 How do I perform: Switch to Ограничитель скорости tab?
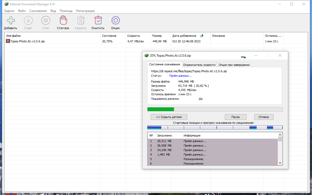199,65
